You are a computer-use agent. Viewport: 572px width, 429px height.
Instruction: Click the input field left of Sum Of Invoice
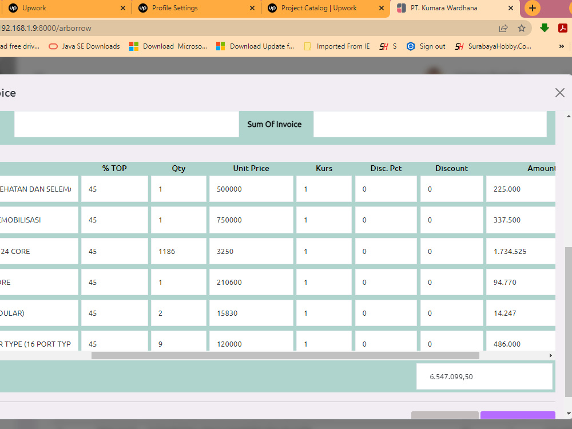click(126, 124)
